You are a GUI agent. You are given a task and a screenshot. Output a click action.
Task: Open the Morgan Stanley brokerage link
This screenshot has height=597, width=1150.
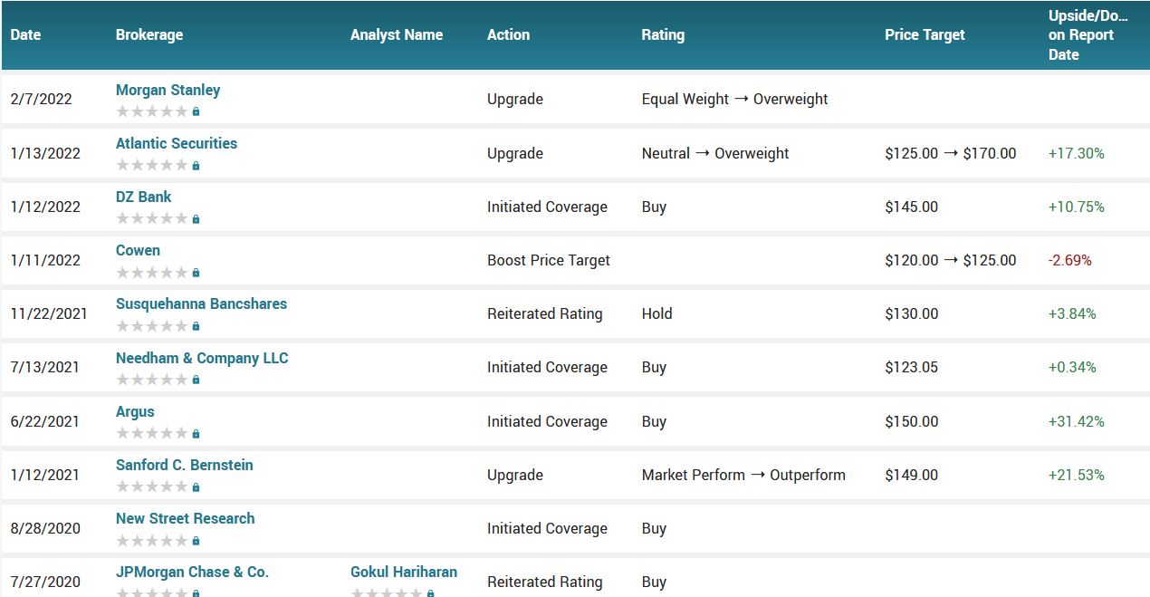(x=168, y=90)
